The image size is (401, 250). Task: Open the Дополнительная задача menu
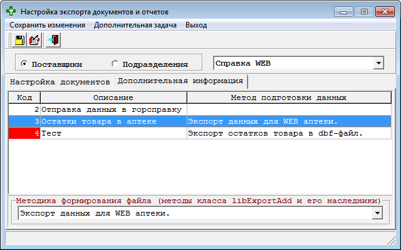[x=135, y=25]
